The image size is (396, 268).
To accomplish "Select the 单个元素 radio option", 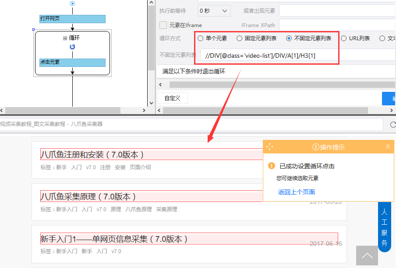I will point(200,38).
